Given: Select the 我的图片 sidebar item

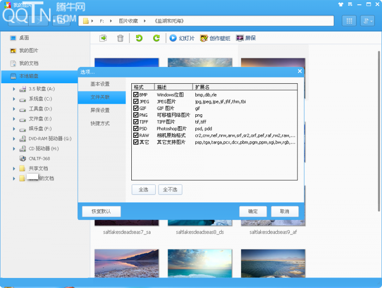Looking at the screenshot, I should [29, 51].
